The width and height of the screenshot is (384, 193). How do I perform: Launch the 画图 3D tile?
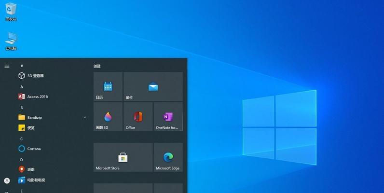click(108, 117)
